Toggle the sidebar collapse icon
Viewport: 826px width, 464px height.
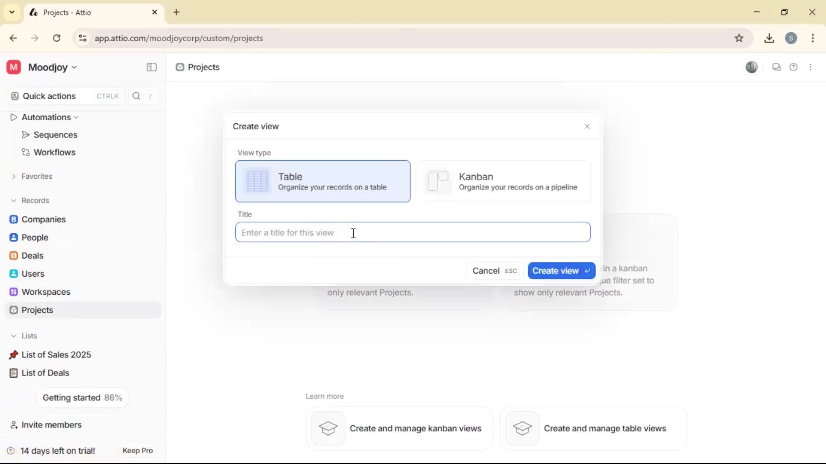151,67
